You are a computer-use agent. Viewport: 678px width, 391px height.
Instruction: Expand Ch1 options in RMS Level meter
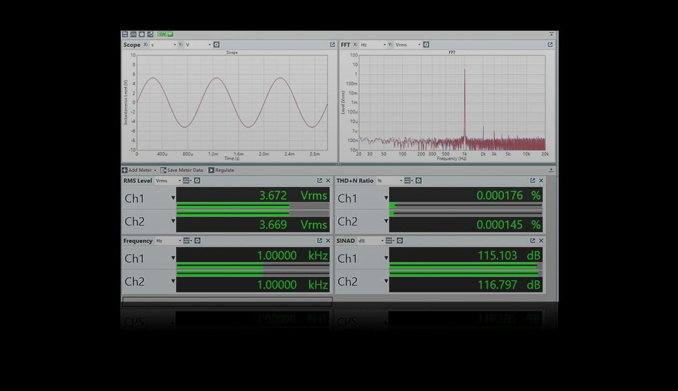[x=173, y=198]
